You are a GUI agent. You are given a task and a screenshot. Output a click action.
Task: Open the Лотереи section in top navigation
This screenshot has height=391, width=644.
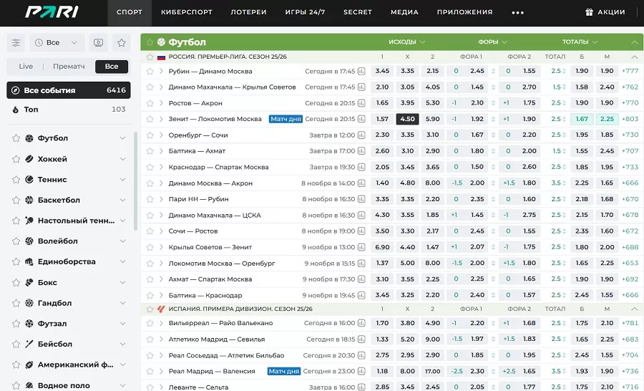(248, 12)
